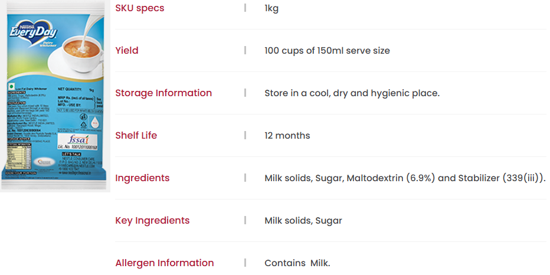
Task: Select the Yield label
Action: [127, 51]
